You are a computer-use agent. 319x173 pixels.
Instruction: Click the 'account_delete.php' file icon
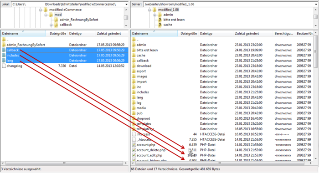click(134, 150)
